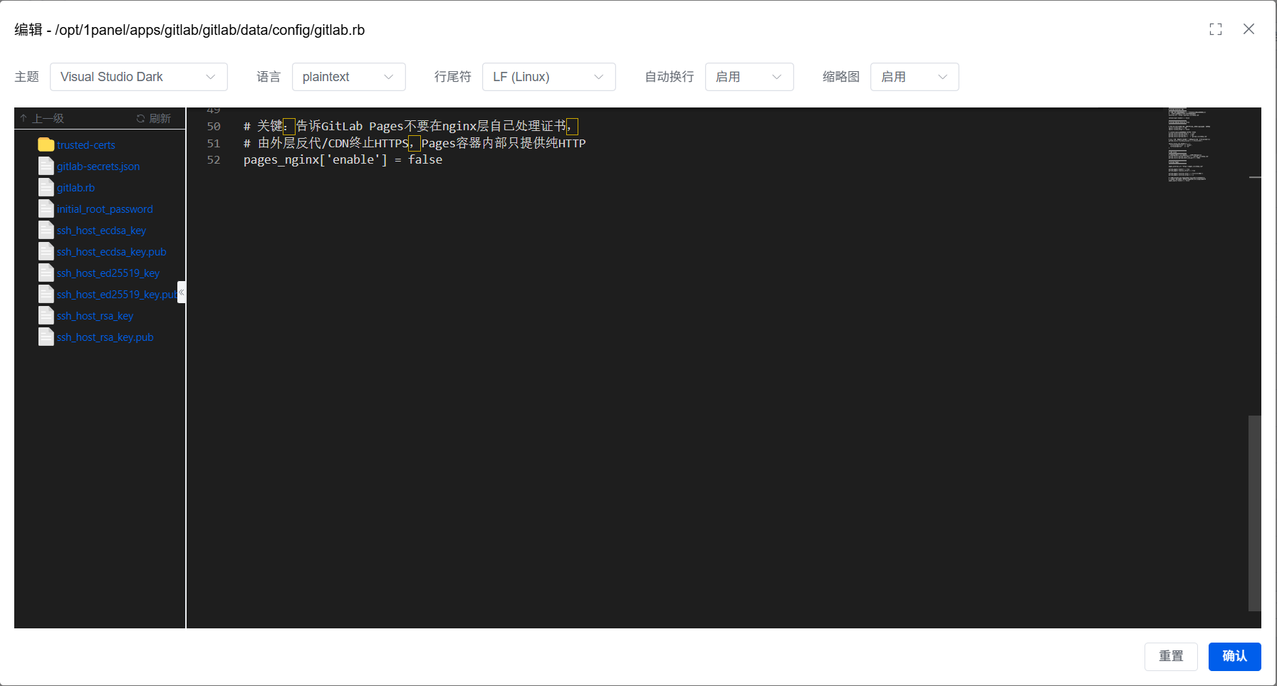The width and height of the screenshot is (1277, 686).
Task: Open gitlab-secrets.json file
Action: tap(98, 167)
